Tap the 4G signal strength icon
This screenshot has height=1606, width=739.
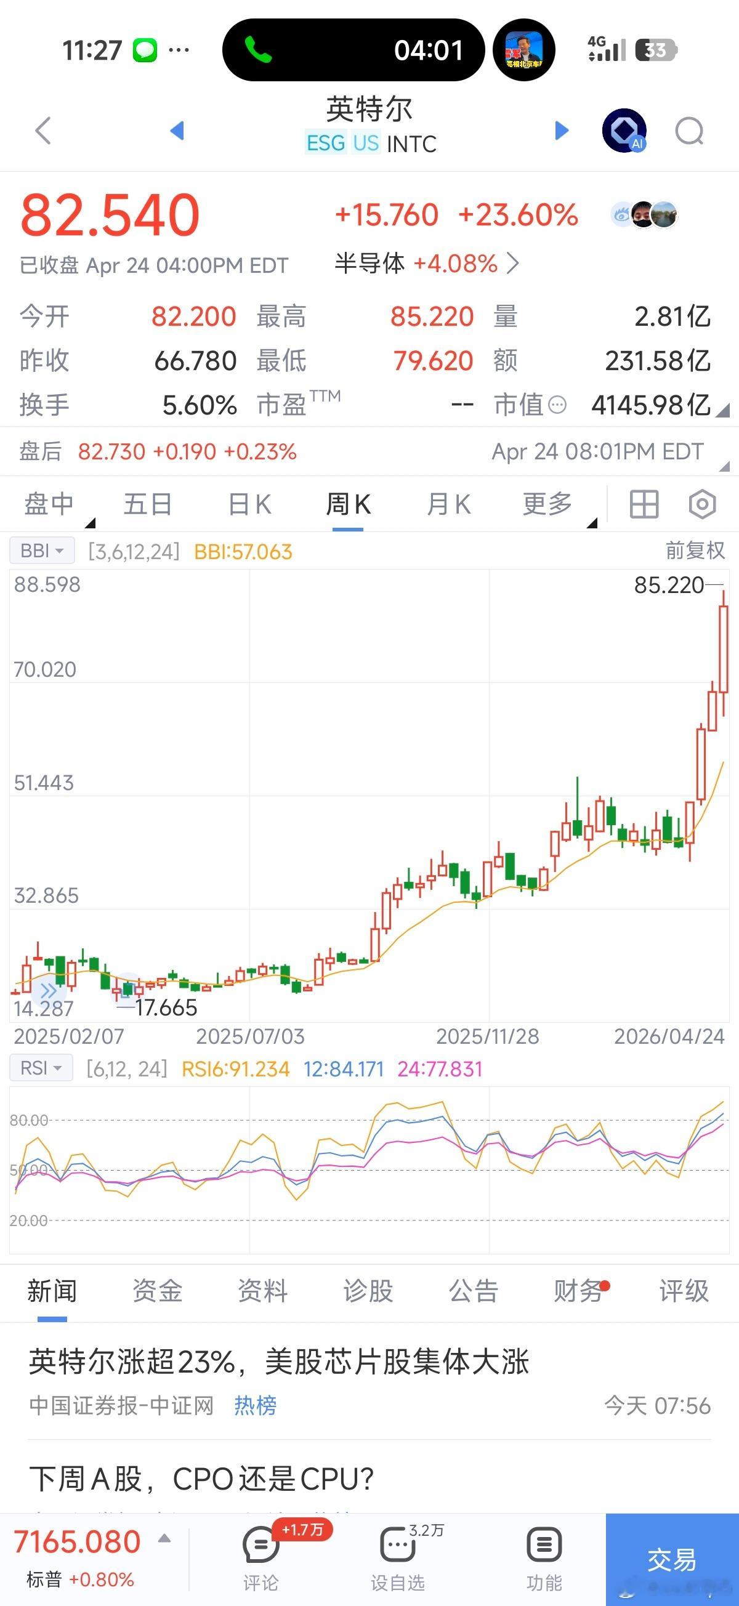[606, 49]
